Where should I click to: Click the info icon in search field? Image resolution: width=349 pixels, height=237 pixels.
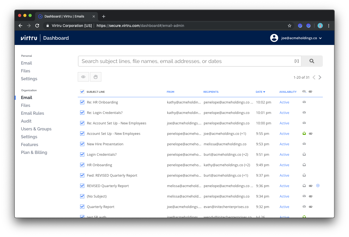296,61
